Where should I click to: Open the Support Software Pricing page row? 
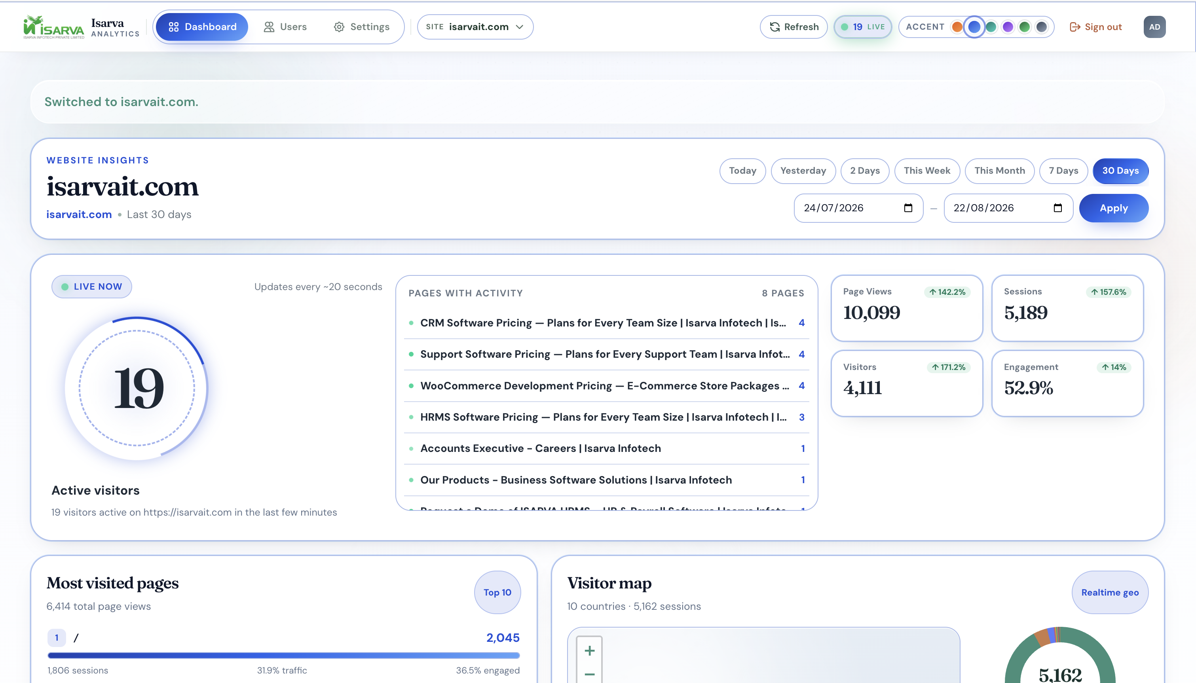[x=606, y=354]
